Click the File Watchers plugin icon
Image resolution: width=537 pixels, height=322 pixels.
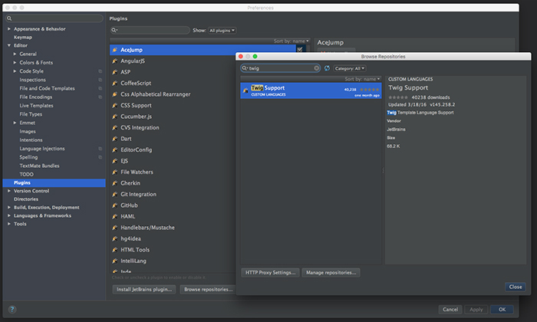114,172
